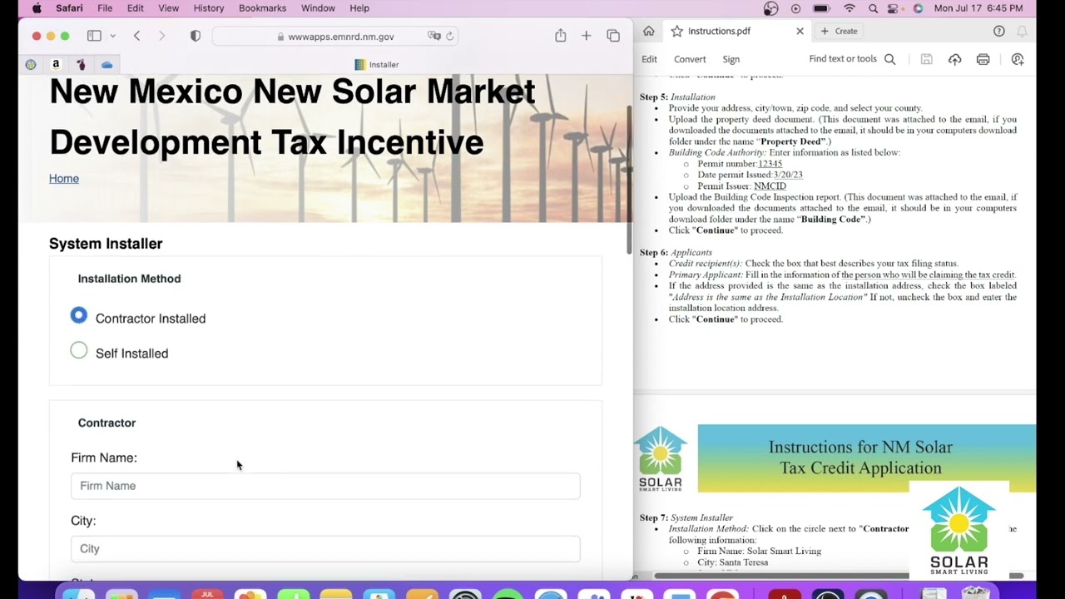Click the Acrobat save icon

pyautogui.click(x=926, y=59)
